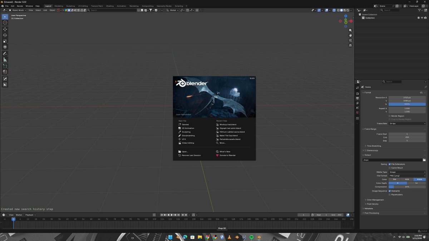Expand the Time Stretching panel
Viewport: 429px width, 241px height.
point(374,146)
